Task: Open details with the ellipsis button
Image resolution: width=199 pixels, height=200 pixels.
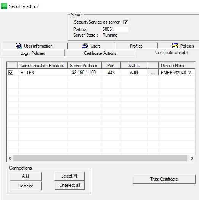Action: [x=153, y=73]
